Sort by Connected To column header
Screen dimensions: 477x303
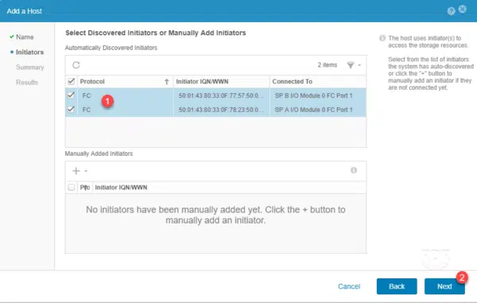tap(292, 82)
